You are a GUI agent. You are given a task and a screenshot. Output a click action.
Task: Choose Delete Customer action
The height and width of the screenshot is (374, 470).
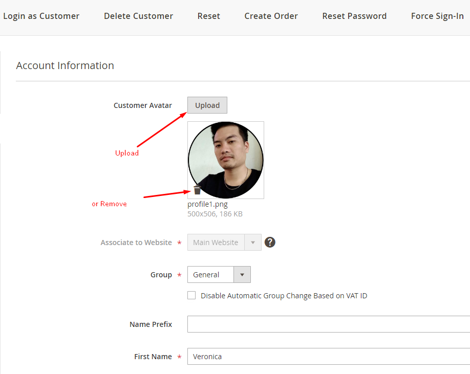138,16
